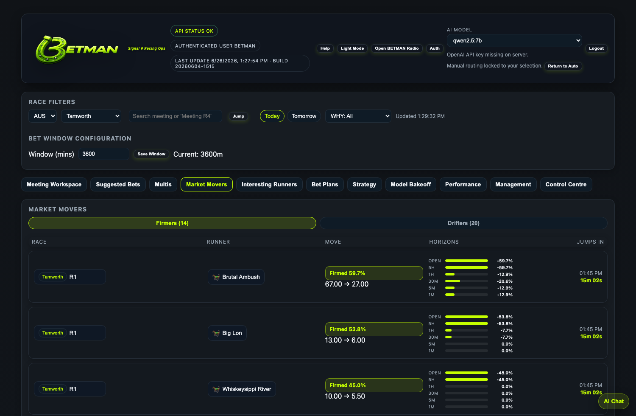Click the RUNNER column header
The height and width of the screenshot is (416, 636).
tap(218, 242)
